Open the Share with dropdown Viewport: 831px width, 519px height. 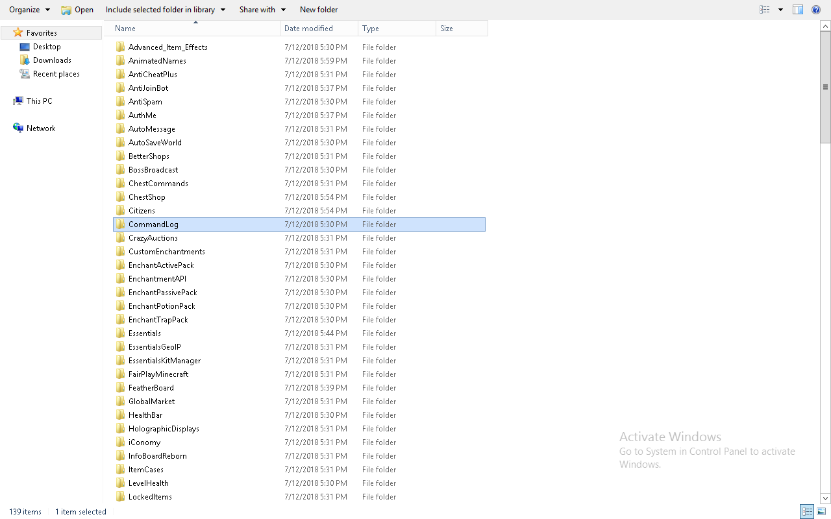(262, 10)
